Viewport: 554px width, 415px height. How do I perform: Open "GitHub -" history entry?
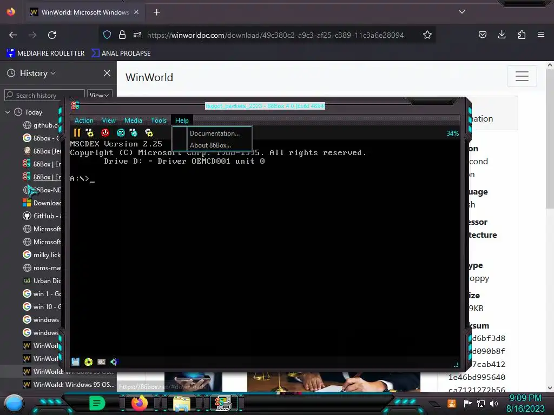click(42, 216)
